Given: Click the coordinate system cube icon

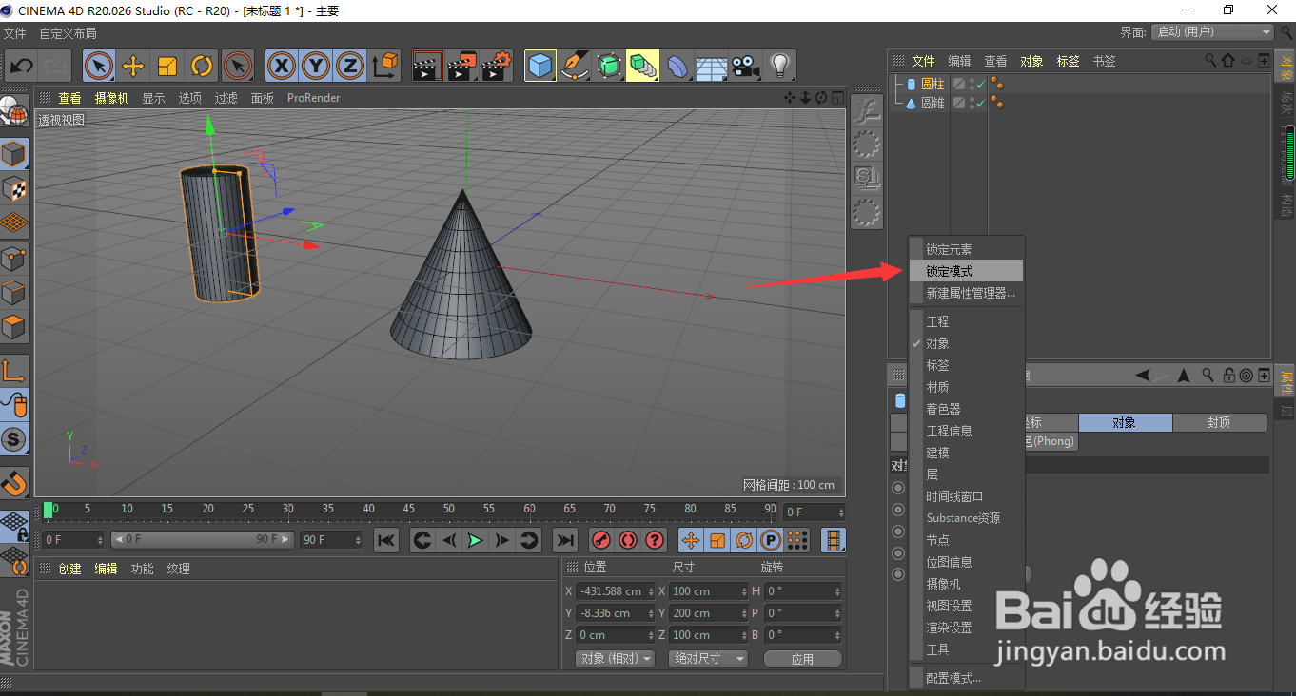Looking at the screenshot, I should pyautogui.click(x=385, y=67).
